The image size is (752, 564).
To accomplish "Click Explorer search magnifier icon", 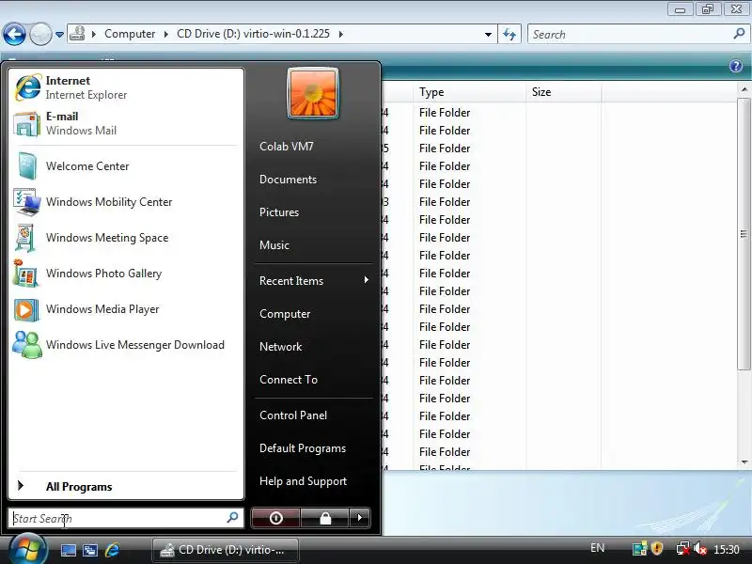I will pyautogui.click(x=739, y=34).
